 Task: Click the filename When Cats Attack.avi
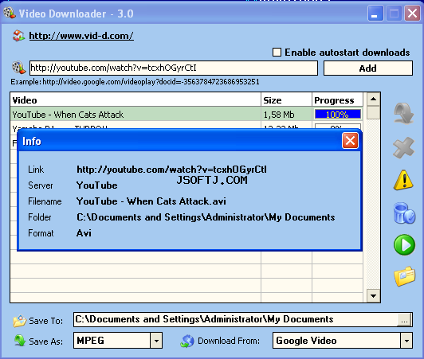[151, 201]
